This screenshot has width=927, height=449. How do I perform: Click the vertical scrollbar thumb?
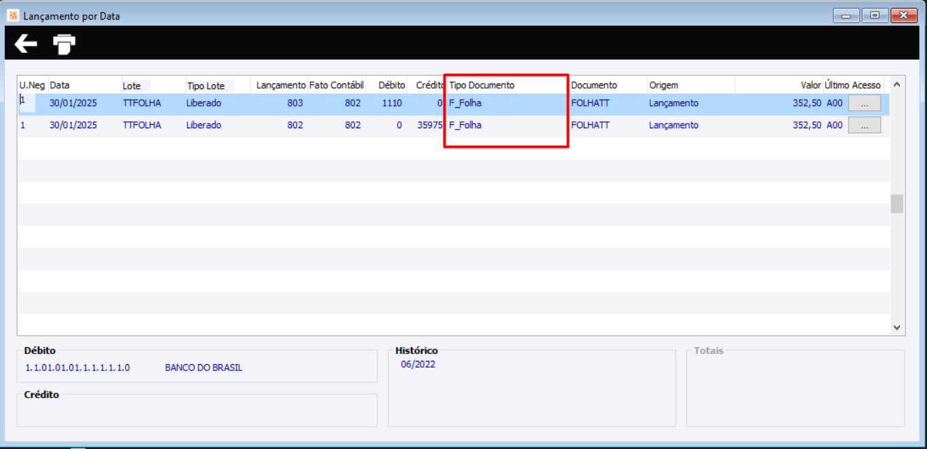tap(896, 203)
